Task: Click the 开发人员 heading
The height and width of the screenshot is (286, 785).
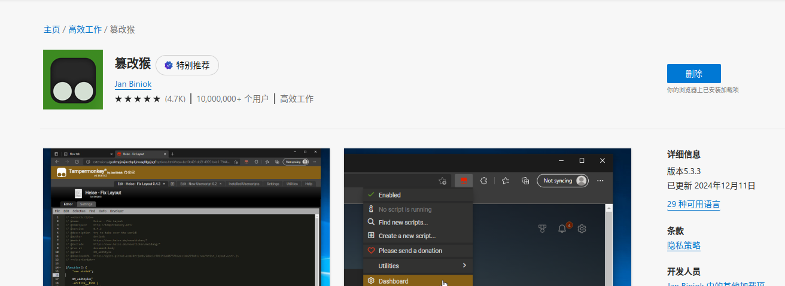Action: coord(684,272)
